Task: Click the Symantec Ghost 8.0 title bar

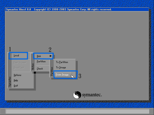Action: [77, 9]
